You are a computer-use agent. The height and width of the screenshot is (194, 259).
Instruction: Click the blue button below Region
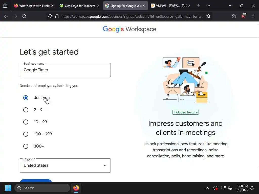click(x=36, y=180)
